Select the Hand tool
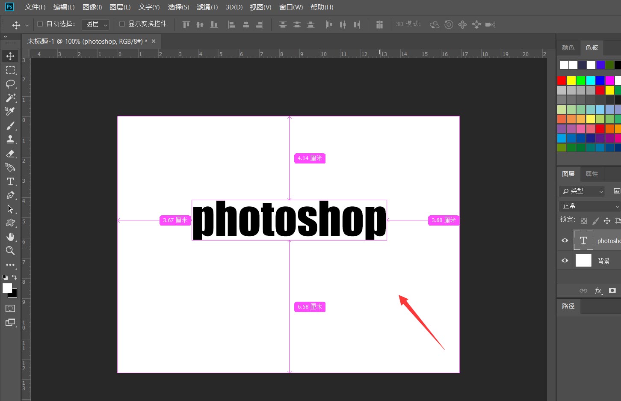The image size is (621, 401). (x=10, y=237)
